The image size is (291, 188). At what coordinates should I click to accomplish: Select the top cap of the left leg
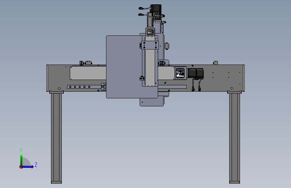[x=56, y=92]
